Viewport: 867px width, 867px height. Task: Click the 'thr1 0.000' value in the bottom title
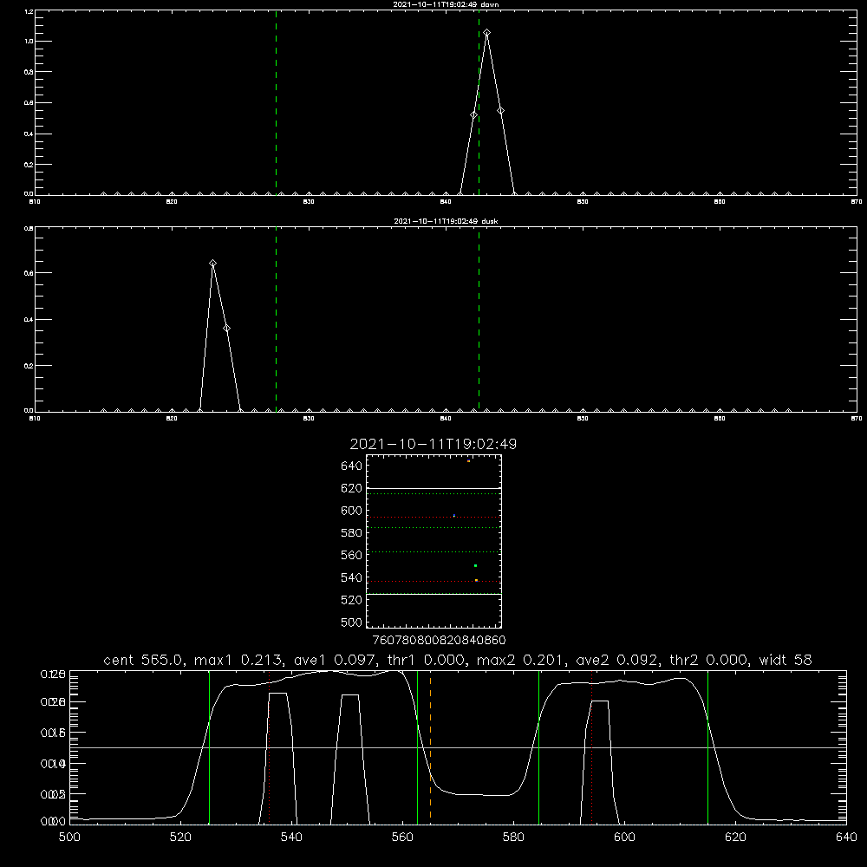(x=427, y=660)
